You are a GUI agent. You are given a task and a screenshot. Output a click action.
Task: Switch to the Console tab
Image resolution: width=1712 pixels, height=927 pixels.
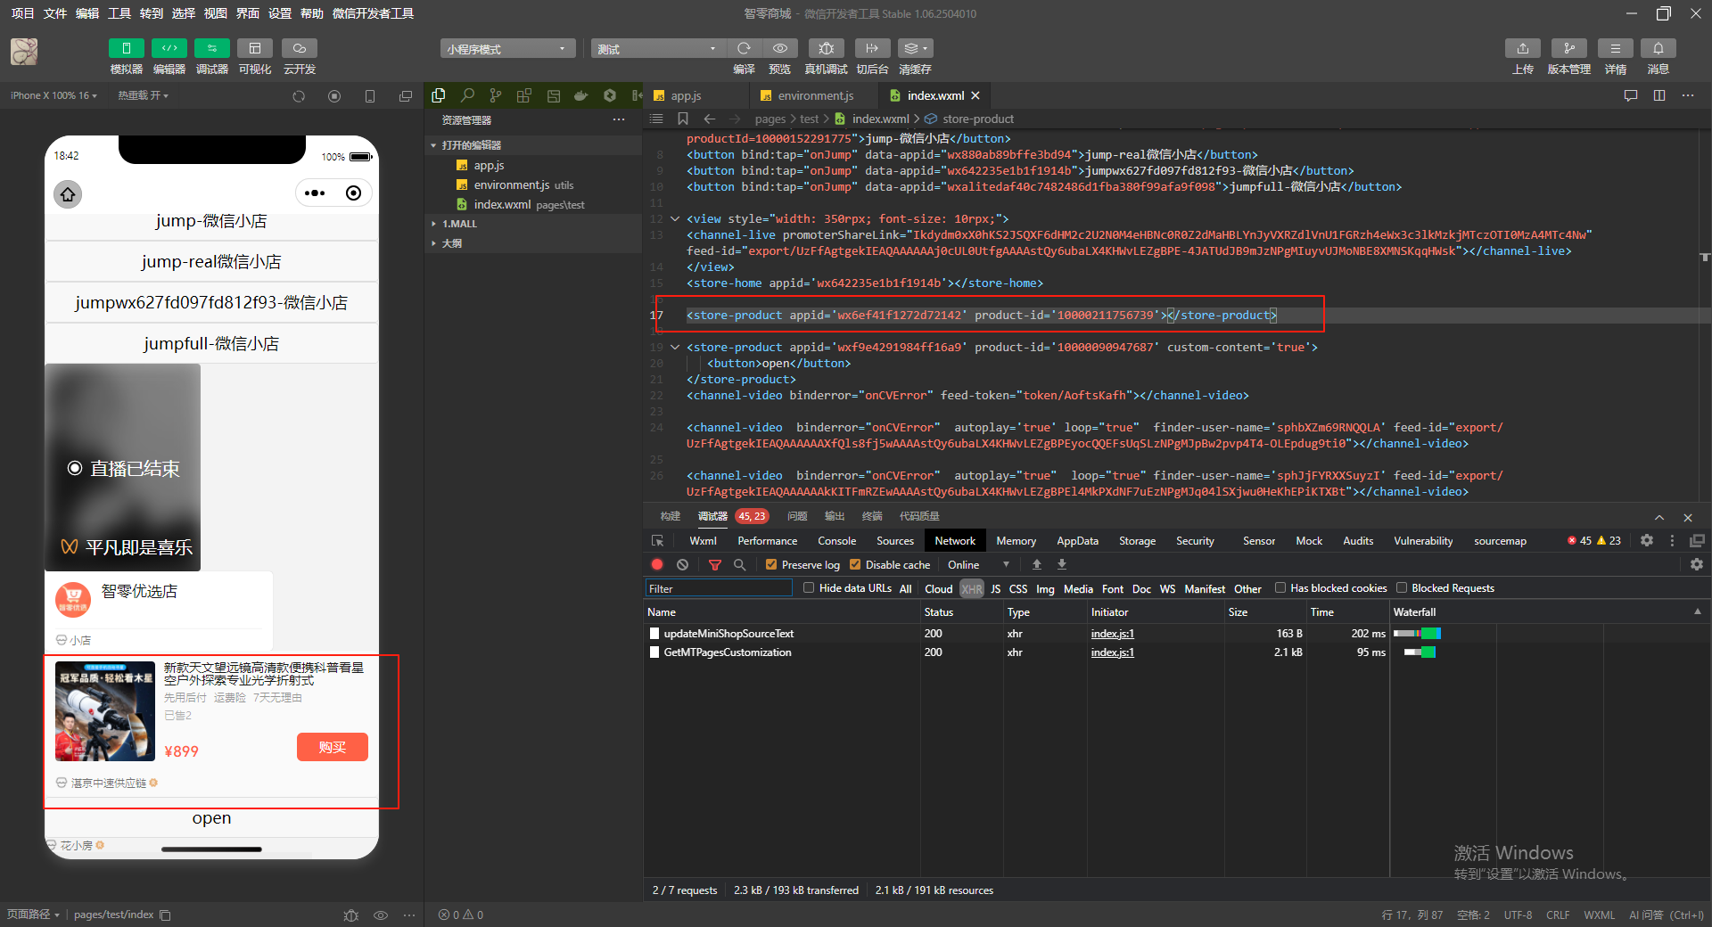(836, 541)
